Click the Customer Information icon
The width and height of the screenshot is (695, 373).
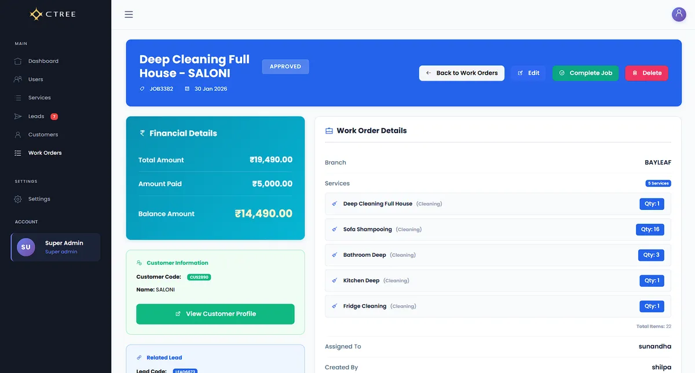pos(139,263)
